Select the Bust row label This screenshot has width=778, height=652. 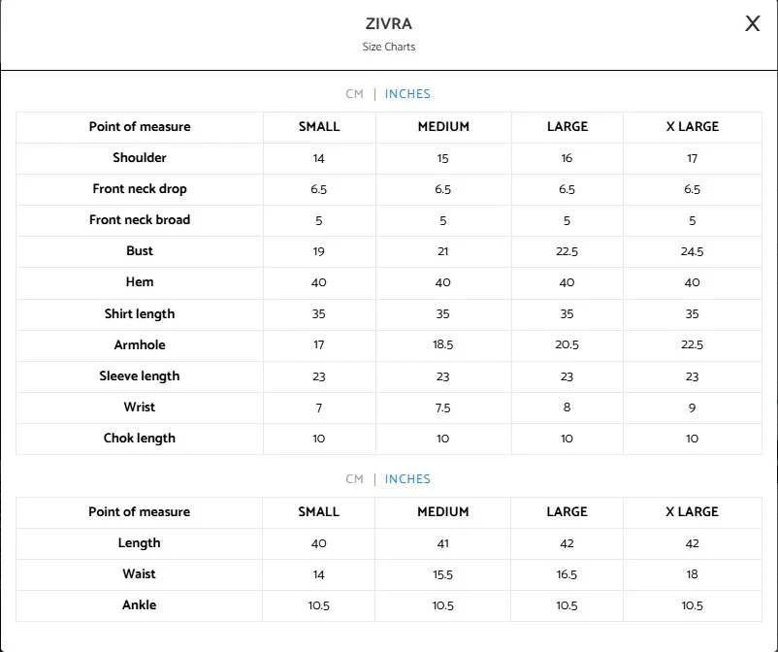[x=140, y=251]
